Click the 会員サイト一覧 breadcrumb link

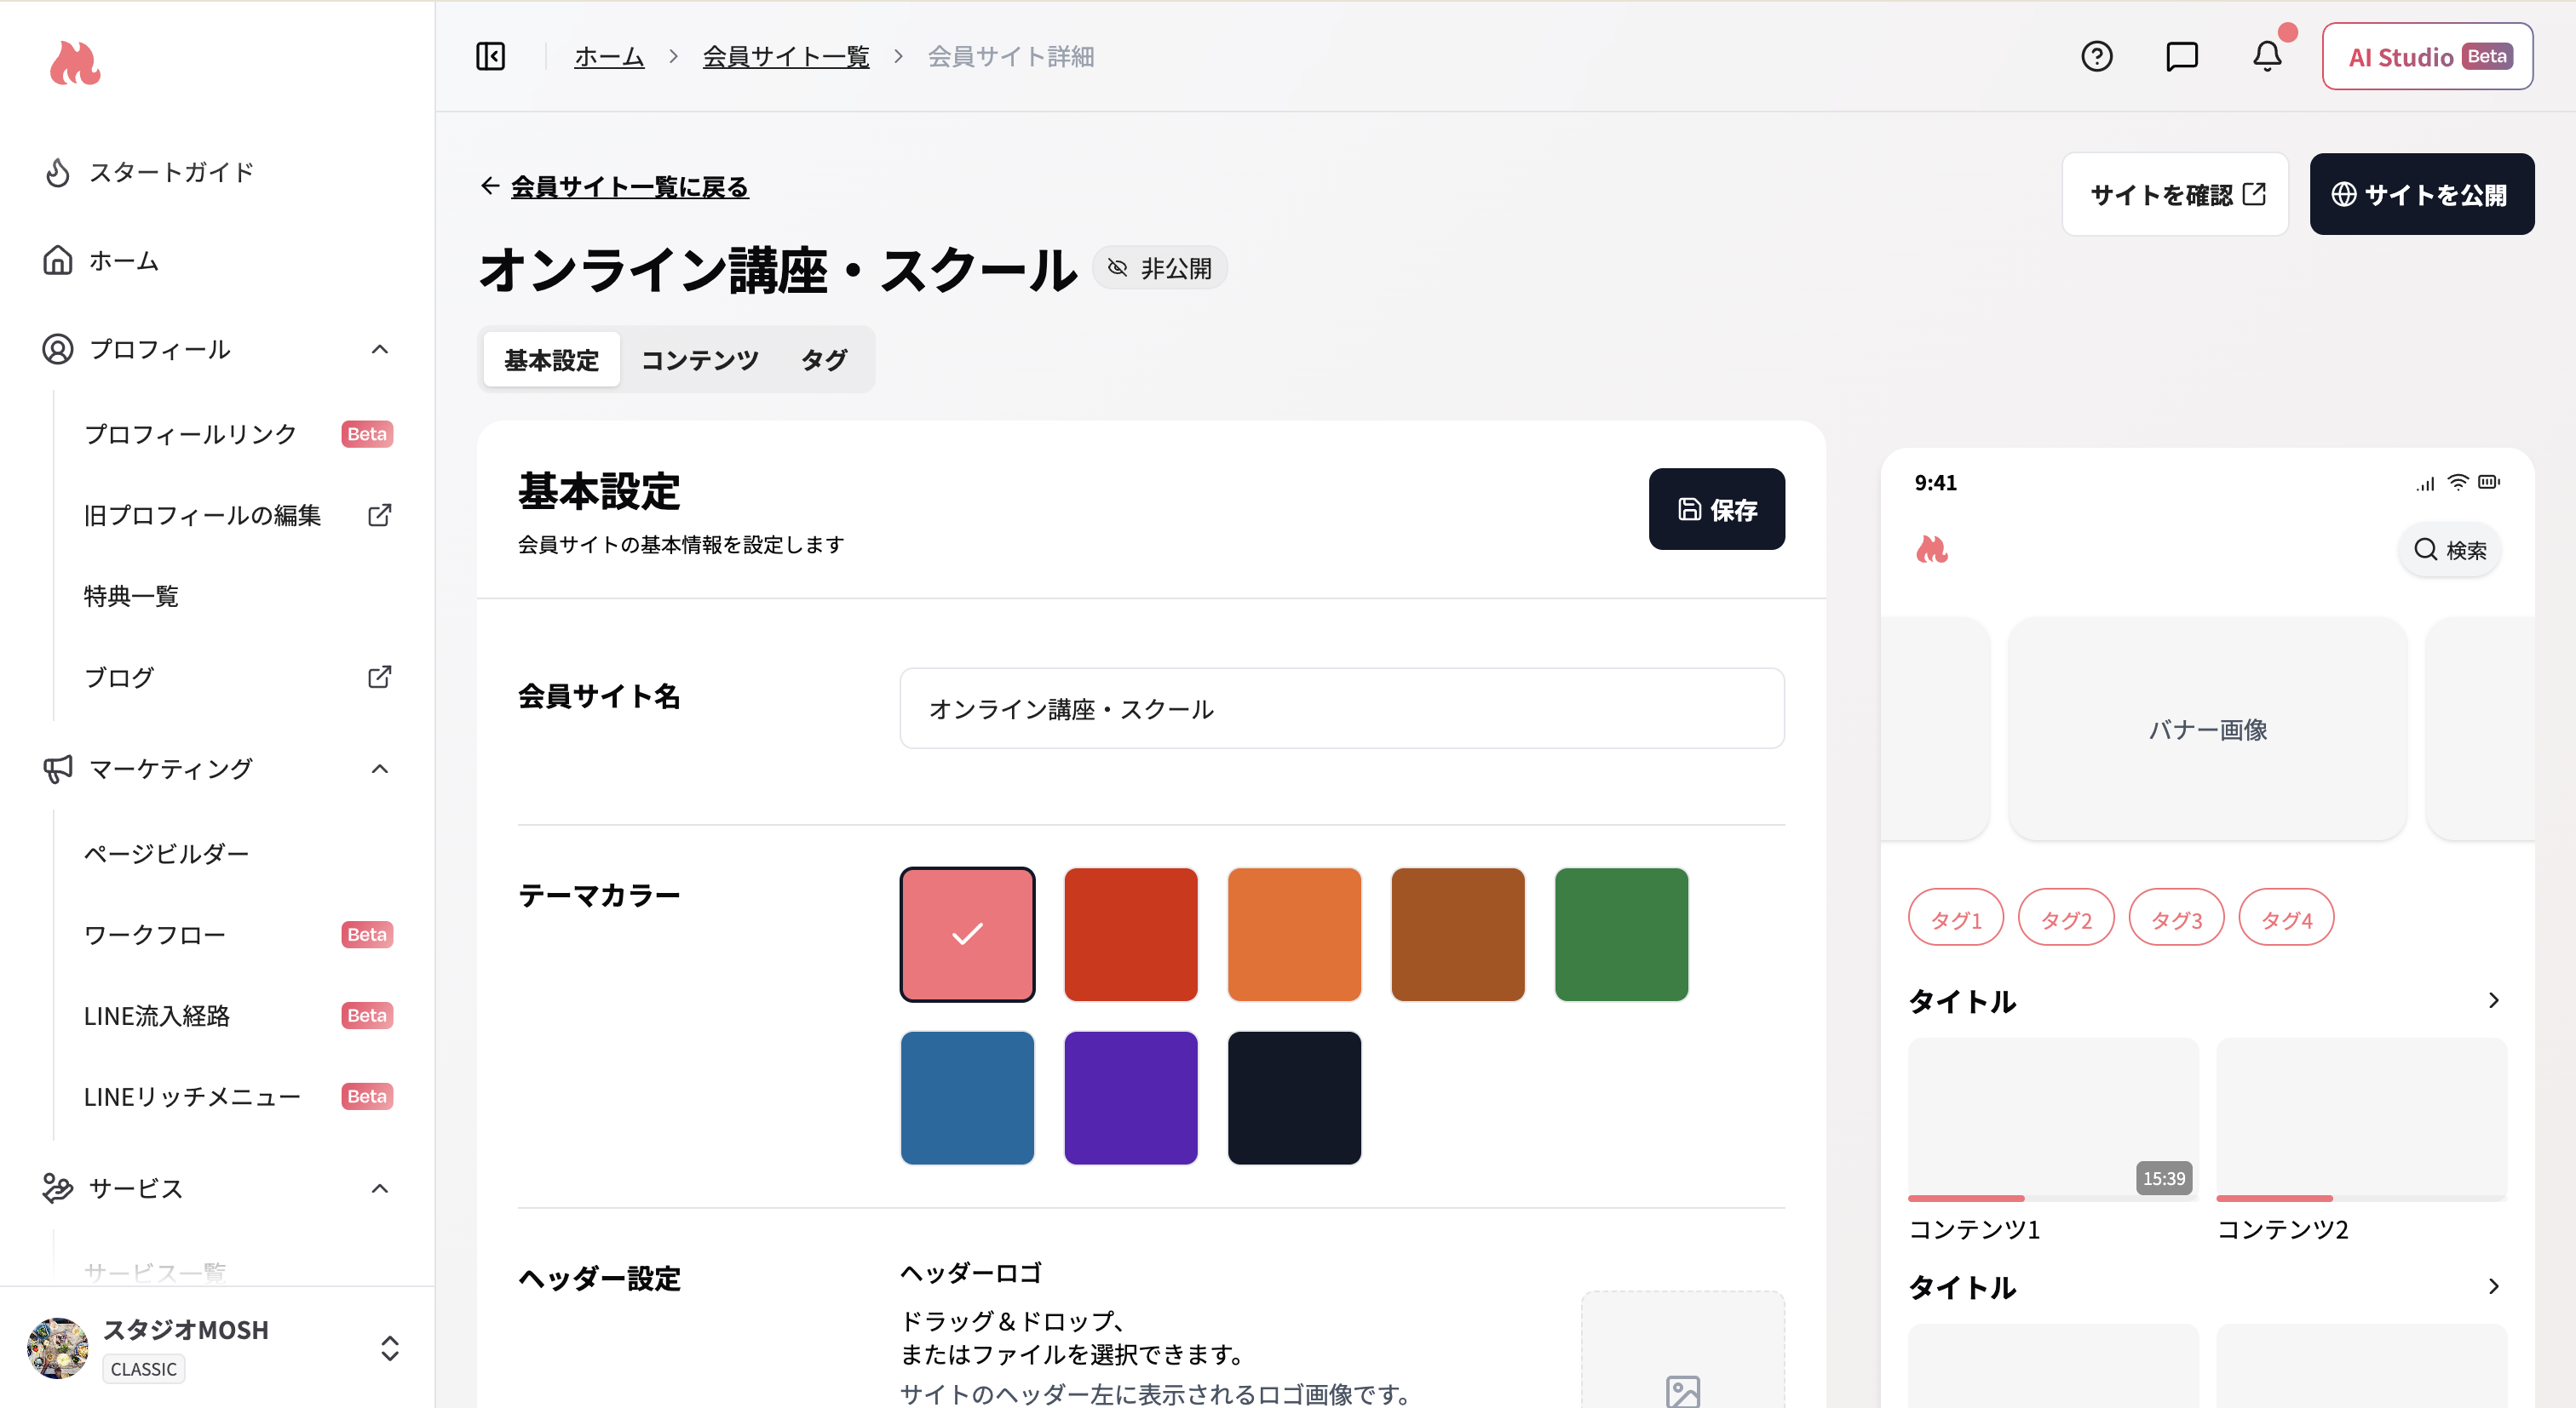[785, 56]
